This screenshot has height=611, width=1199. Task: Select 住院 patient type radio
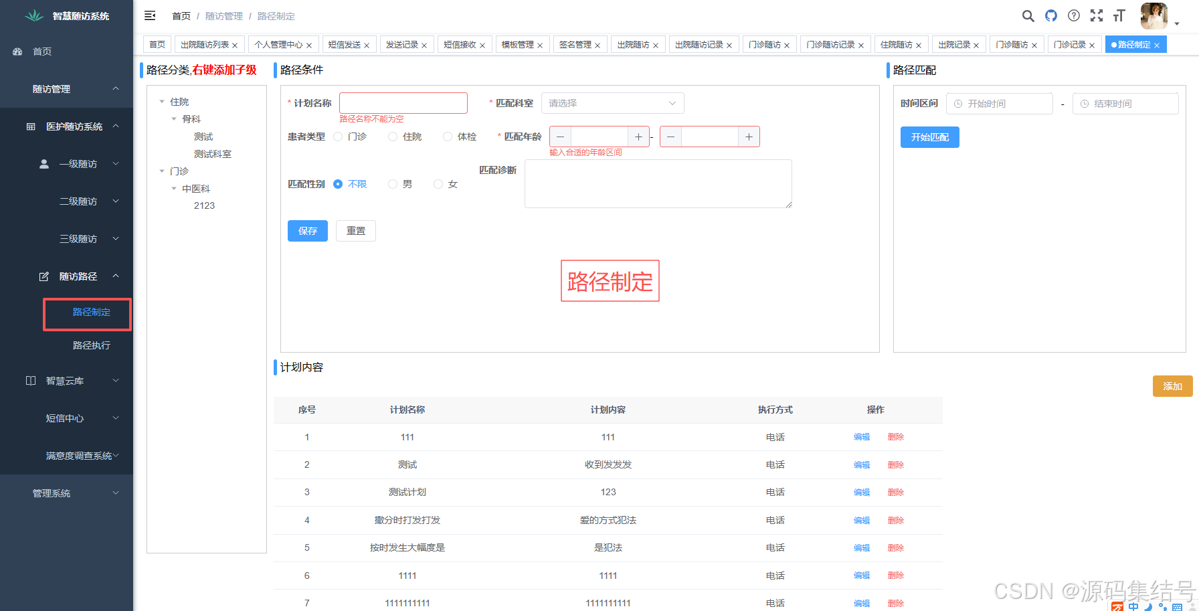[x=393, y=137]
